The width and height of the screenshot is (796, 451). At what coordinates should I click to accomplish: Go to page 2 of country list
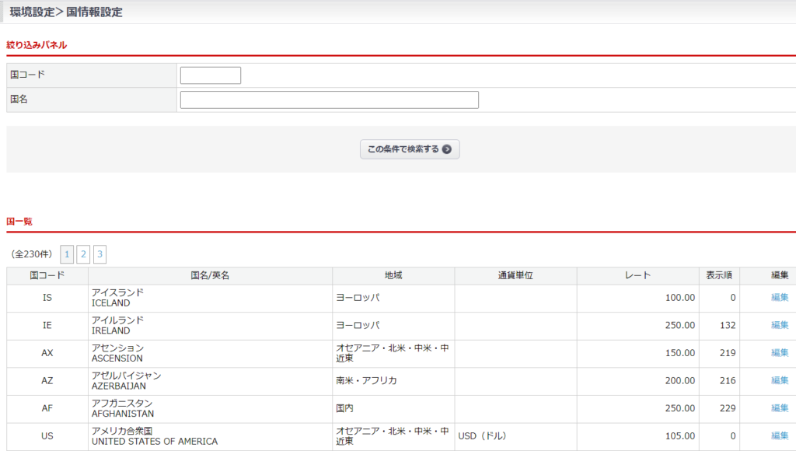83,254
